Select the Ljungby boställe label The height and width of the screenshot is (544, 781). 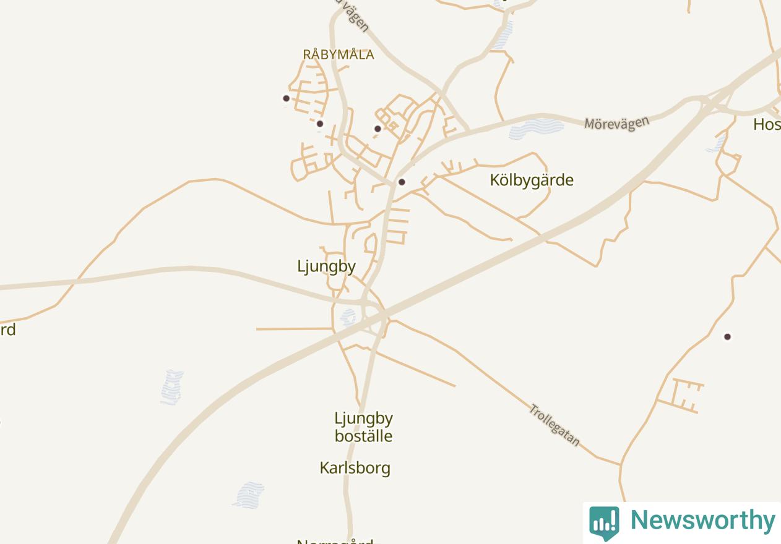363,427
